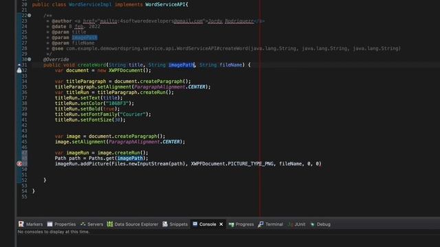Click the 'No consoles to display' message
This screenshot has width=440, height=247.
coord(54,232)
